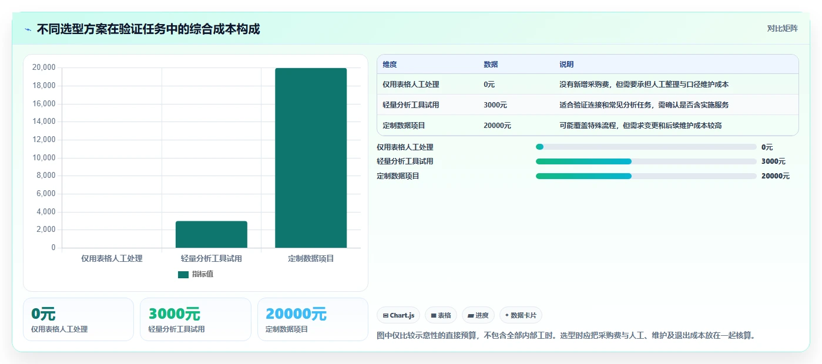
Task: Click x-axis label 仅用表格人工处理
Action: tap(112, 258)
